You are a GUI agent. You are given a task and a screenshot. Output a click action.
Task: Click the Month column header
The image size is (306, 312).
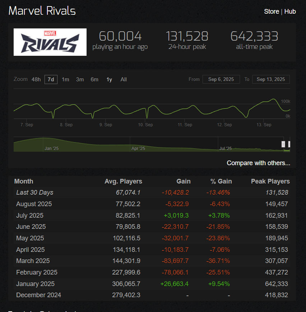(x=24, y=181)
